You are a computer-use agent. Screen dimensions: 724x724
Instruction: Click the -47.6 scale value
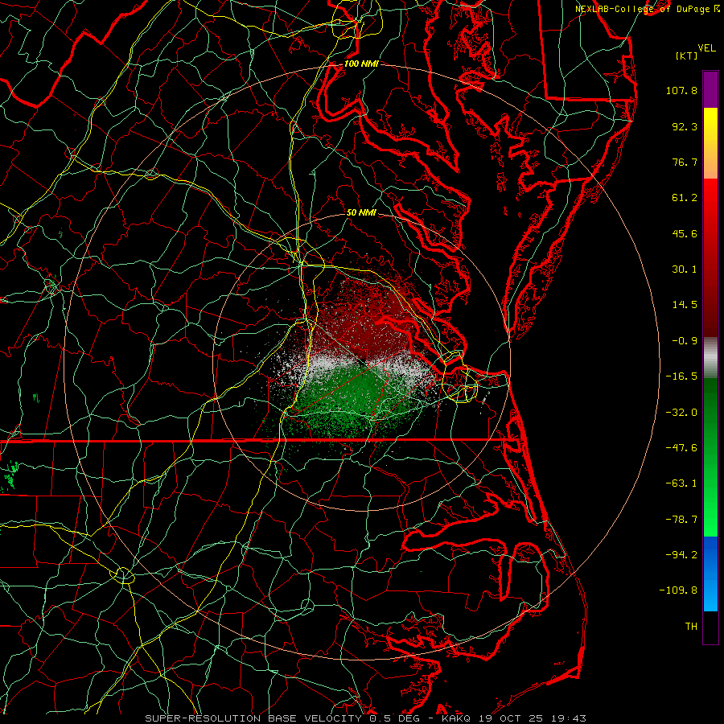click(681, 448)
